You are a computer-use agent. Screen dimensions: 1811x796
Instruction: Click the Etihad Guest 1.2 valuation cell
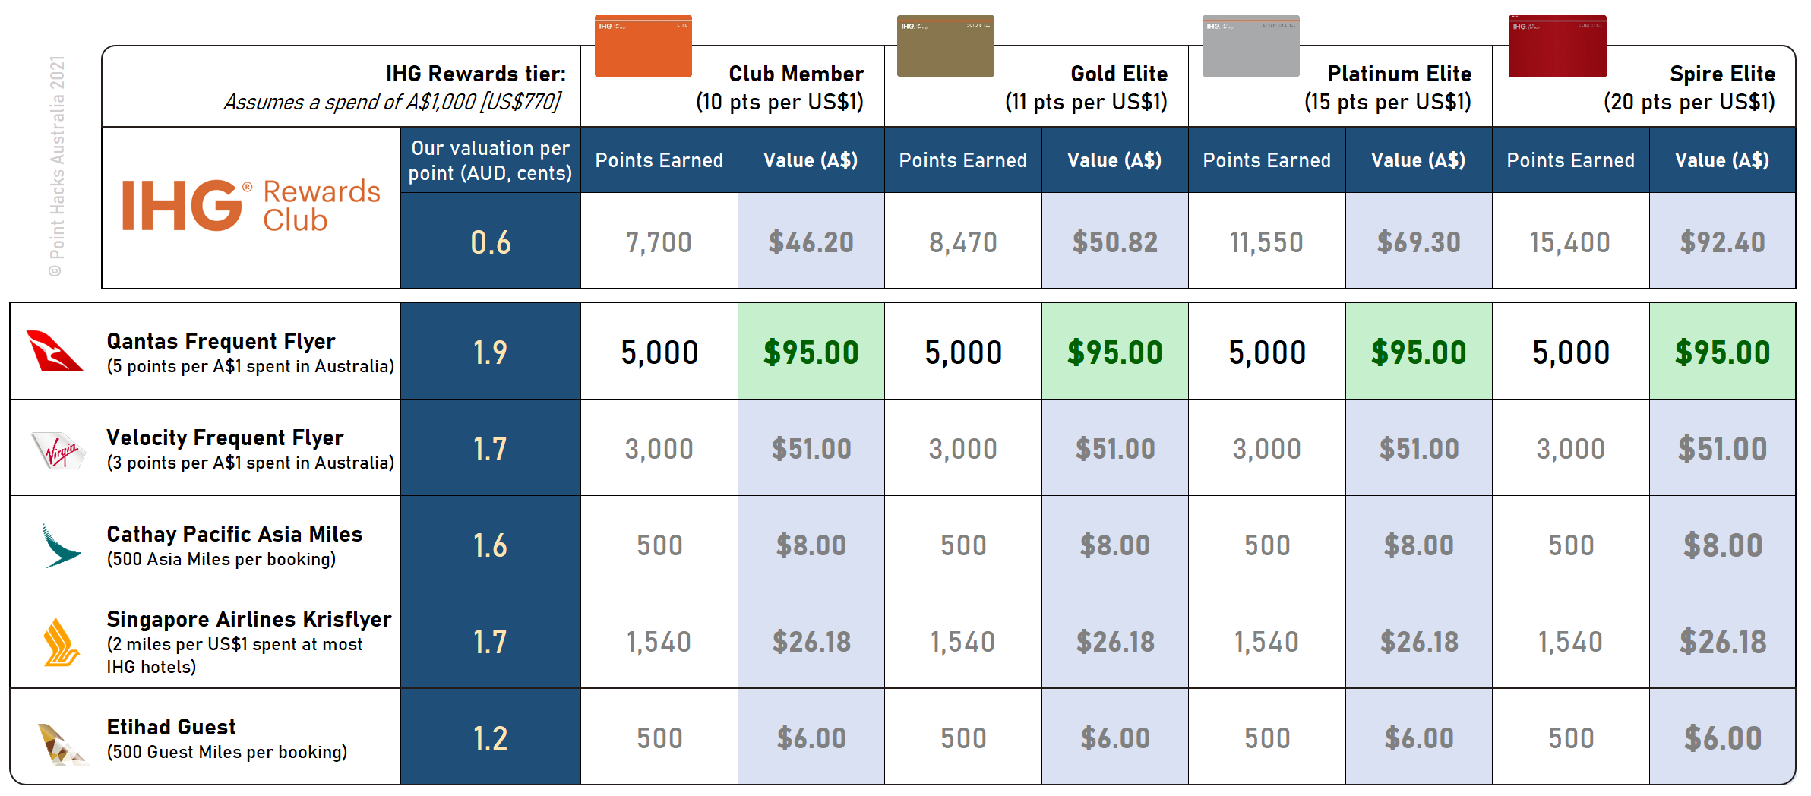click(490, 737)
